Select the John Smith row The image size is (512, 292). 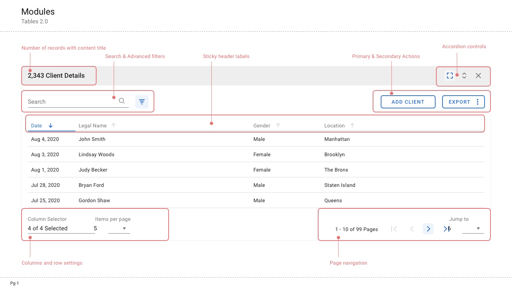(x=92, y=139)
